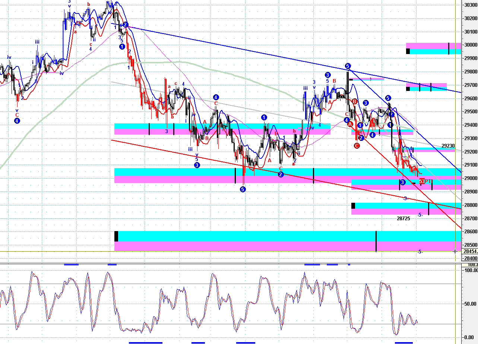This screenshot has width=478, height=344.
Task: Select the 29230 price annotation
Action: pos(448,146)
